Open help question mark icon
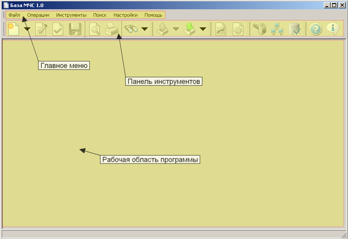Image resolution: width=348 pixels, height=239 pixels. 316,29
